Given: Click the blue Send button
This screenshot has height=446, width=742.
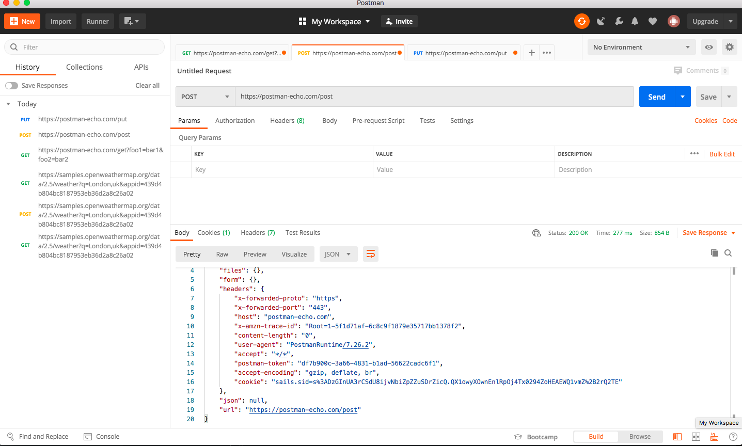Looking at the screenshot, I should point(657,97).
